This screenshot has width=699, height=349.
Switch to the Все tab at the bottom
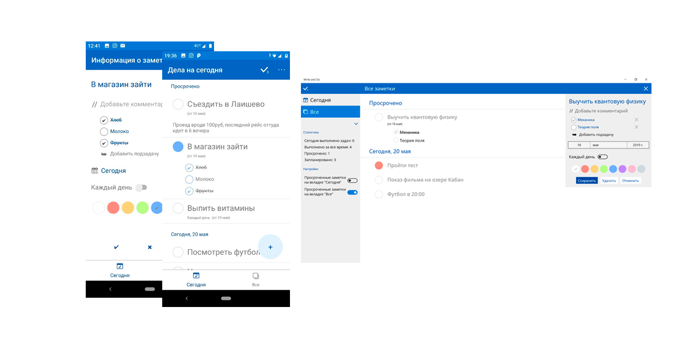coord(256,279)
